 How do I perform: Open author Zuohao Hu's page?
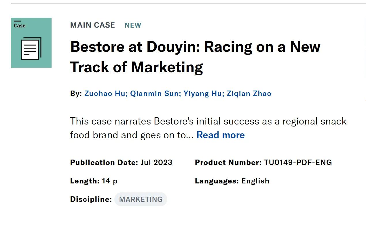tap(106, 94)
